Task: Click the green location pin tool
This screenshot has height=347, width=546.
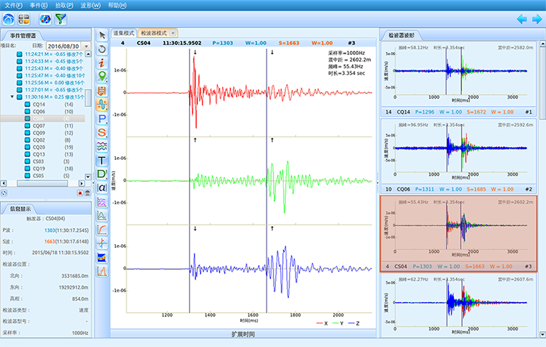Action: coord(102,76)
